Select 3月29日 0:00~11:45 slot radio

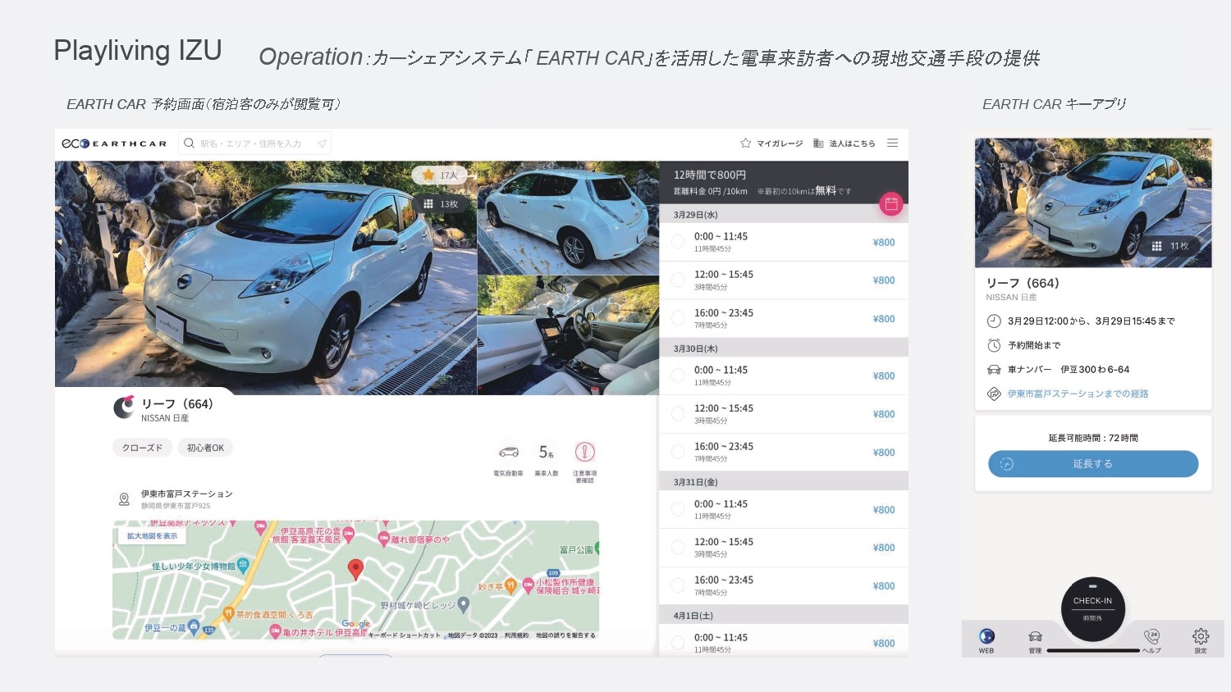(678, 242)
